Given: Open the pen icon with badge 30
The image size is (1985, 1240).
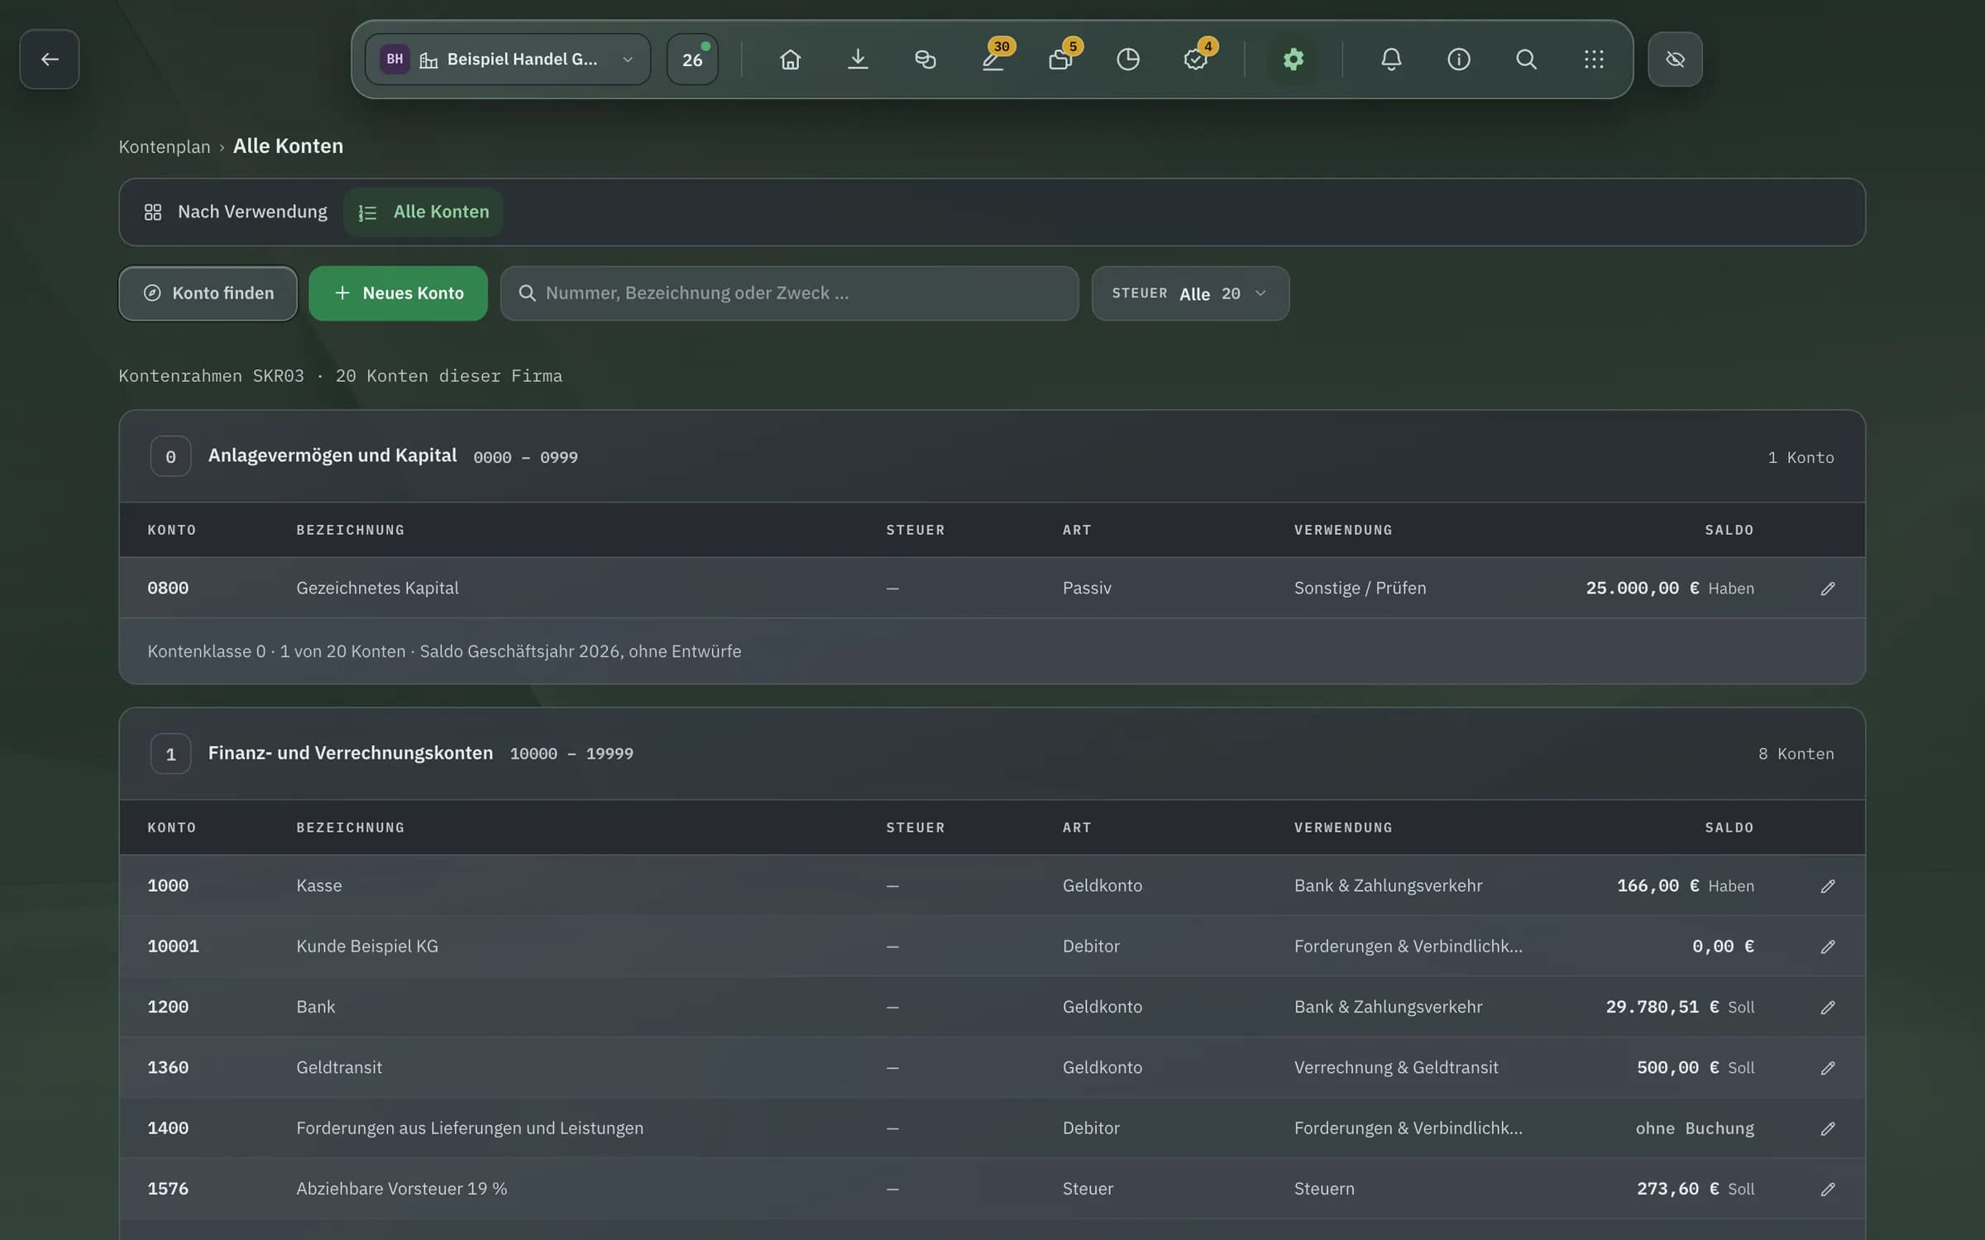Looking at the screenshot, I should click(992, 59).
